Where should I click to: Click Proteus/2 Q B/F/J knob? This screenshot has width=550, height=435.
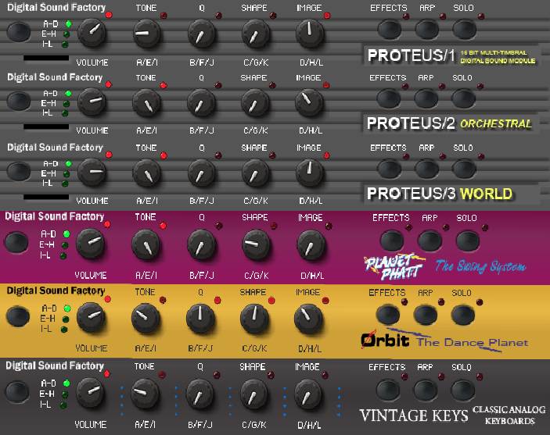(x=201, y=102)
